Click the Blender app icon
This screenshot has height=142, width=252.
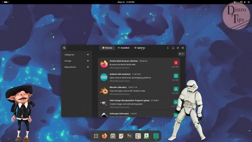coord(104,91)
